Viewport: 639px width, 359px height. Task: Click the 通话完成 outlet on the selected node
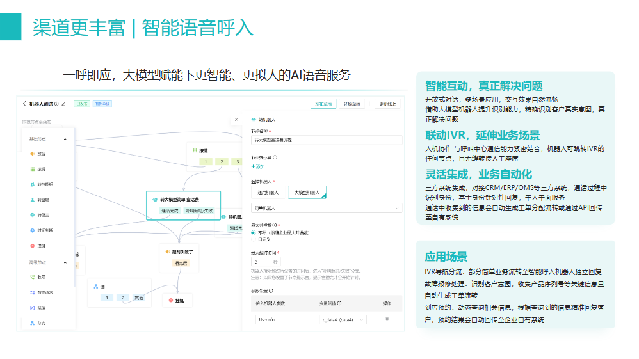coord(170,211)
